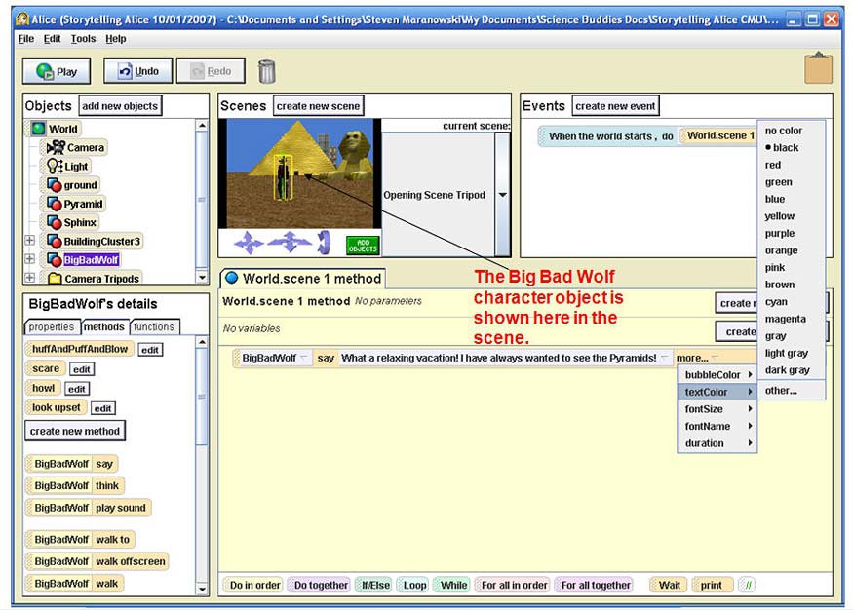The width and height of the screenshot is (853, 610).
Task: Click the If/Else tile
Action: [x=375, y=585]
